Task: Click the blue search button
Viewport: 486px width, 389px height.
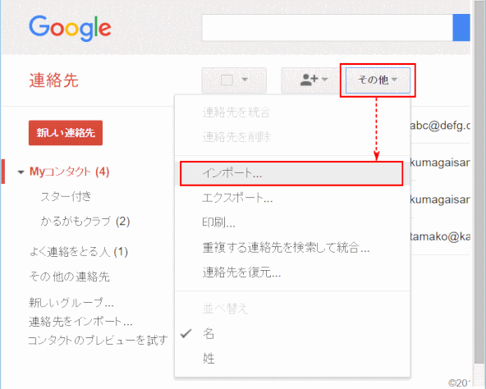Action: (461, 28)
